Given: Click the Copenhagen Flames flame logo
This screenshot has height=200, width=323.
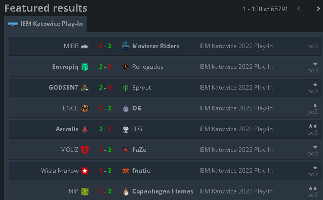Looking at the screenshot, I should (x=126, y=191).
